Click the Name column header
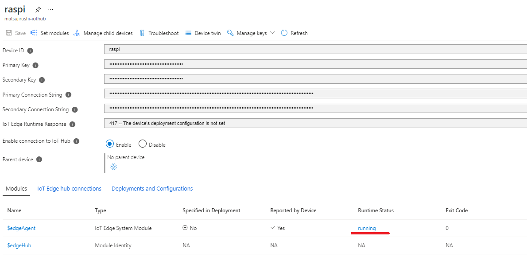The height and width of the screenshot is (261, 527). click(14, 210)
